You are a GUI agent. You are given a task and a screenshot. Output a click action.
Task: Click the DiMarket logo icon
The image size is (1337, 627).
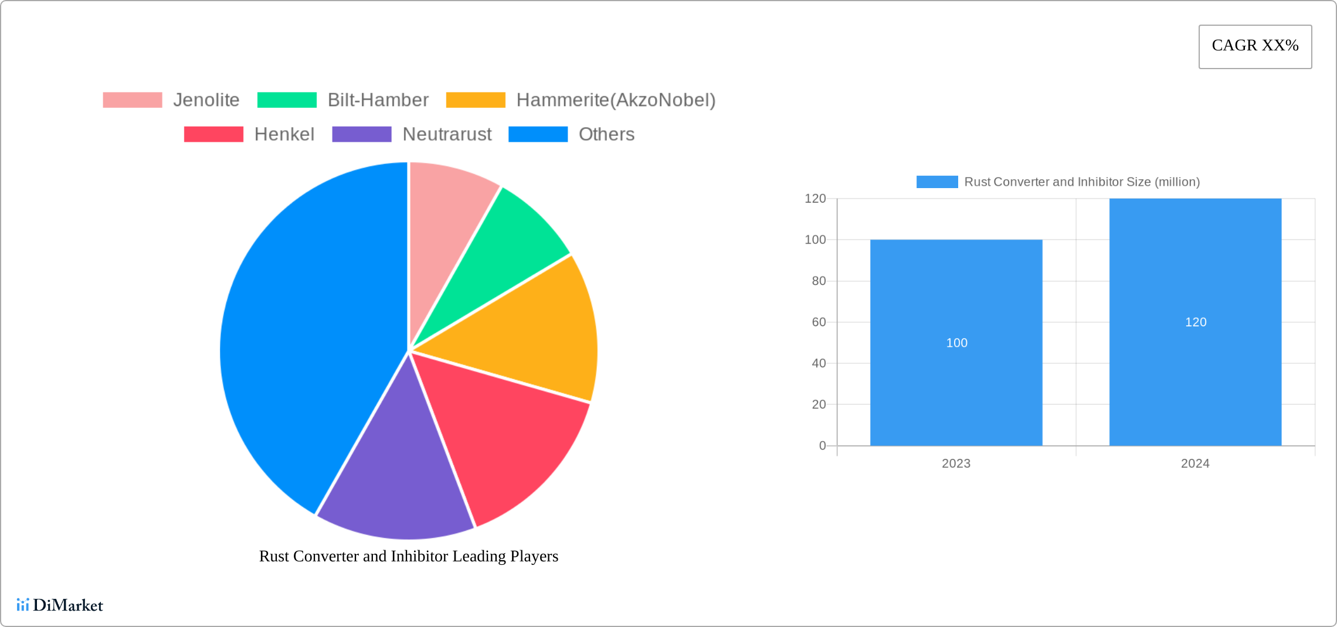pos(24,605)
